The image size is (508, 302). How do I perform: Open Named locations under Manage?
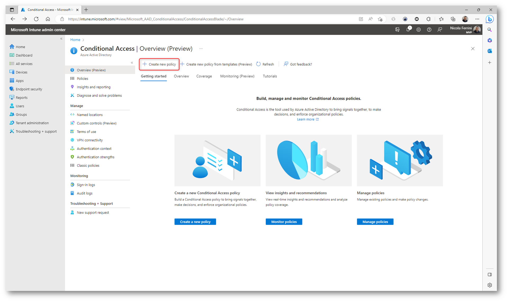point(90,115)
